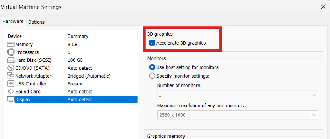The image size is (330, 139).
Task: Select the Sound Card speaker icon
Action: (11, 91)
